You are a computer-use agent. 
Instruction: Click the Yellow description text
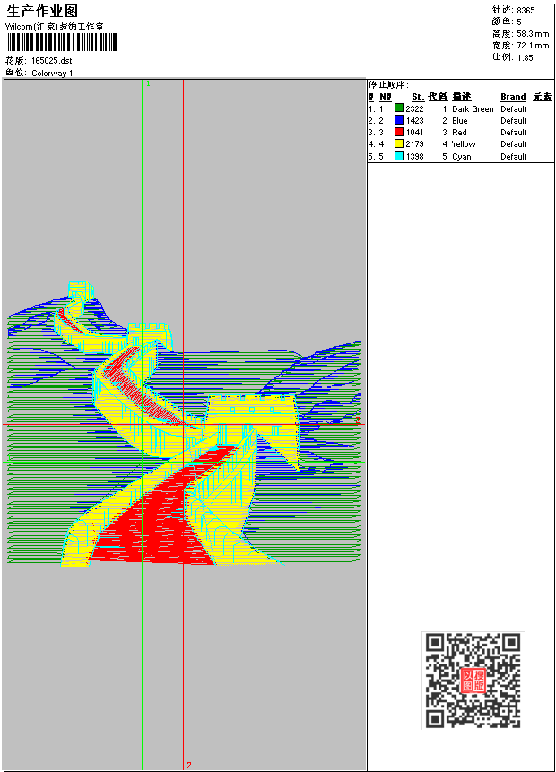[x=464, y=144]
